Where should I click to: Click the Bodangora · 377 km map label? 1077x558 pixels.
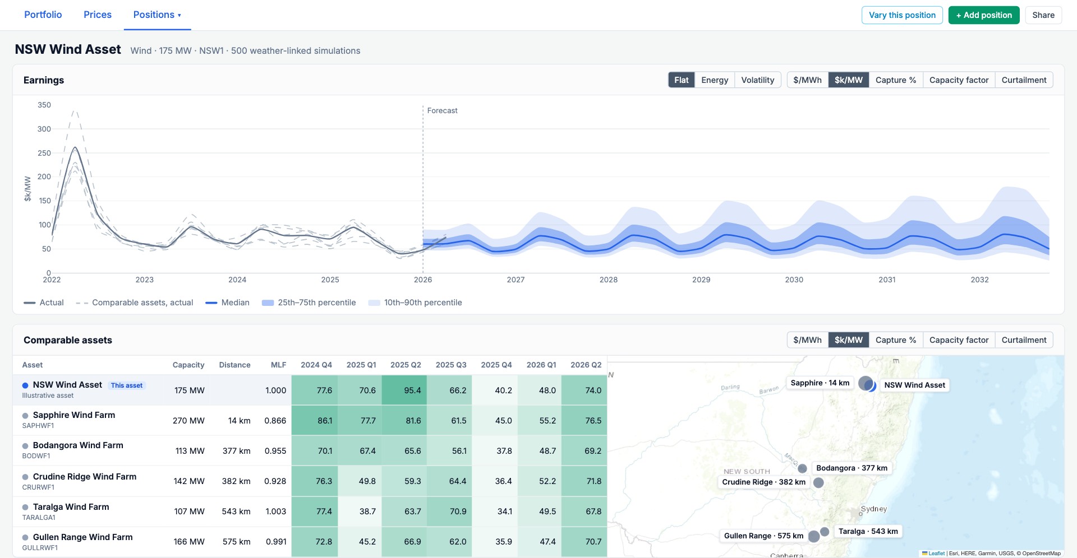(x=852, y=468)
